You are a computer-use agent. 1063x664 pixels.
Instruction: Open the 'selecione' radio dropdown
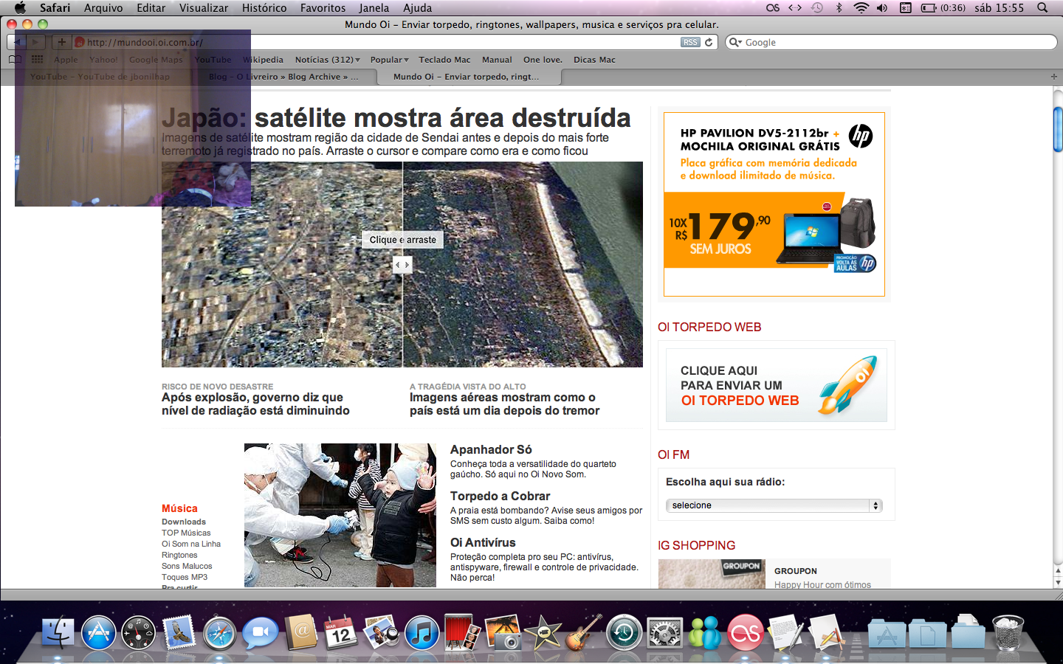[774, 505]
